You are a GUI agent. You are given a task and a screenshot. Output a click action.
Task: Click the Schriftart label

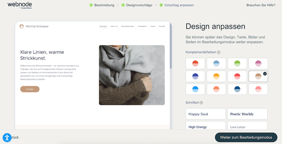pos(192,103)
